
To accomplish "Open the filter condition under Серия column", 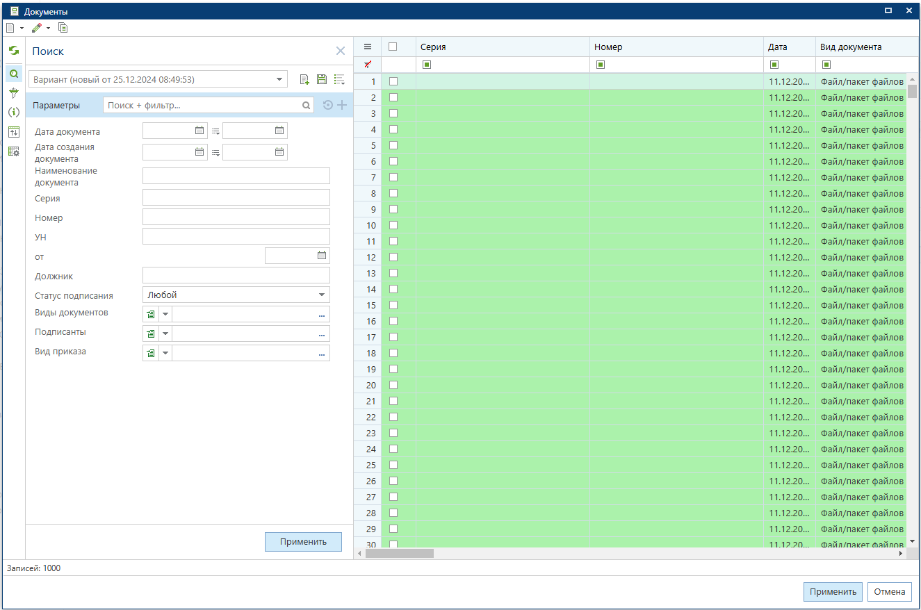I will (427, 65).
